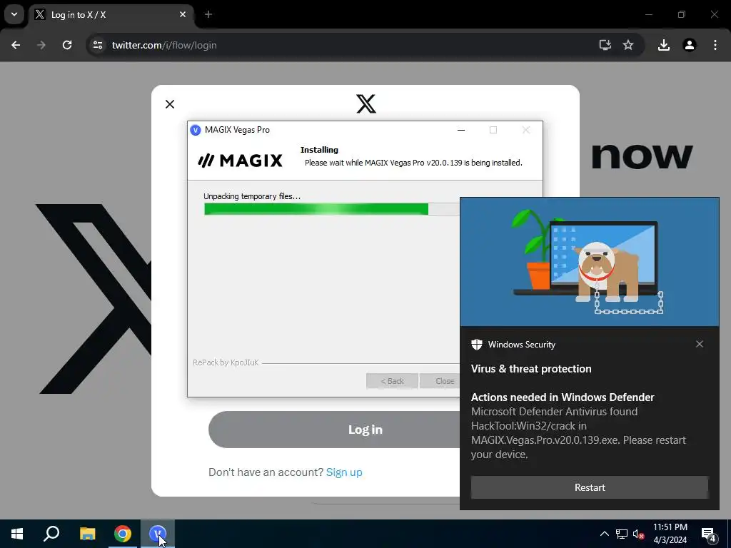Go back in Chrome
Image resolution: width=731 pixels, height=548 pixels.
pyautogui.click(x=16, y=45)
